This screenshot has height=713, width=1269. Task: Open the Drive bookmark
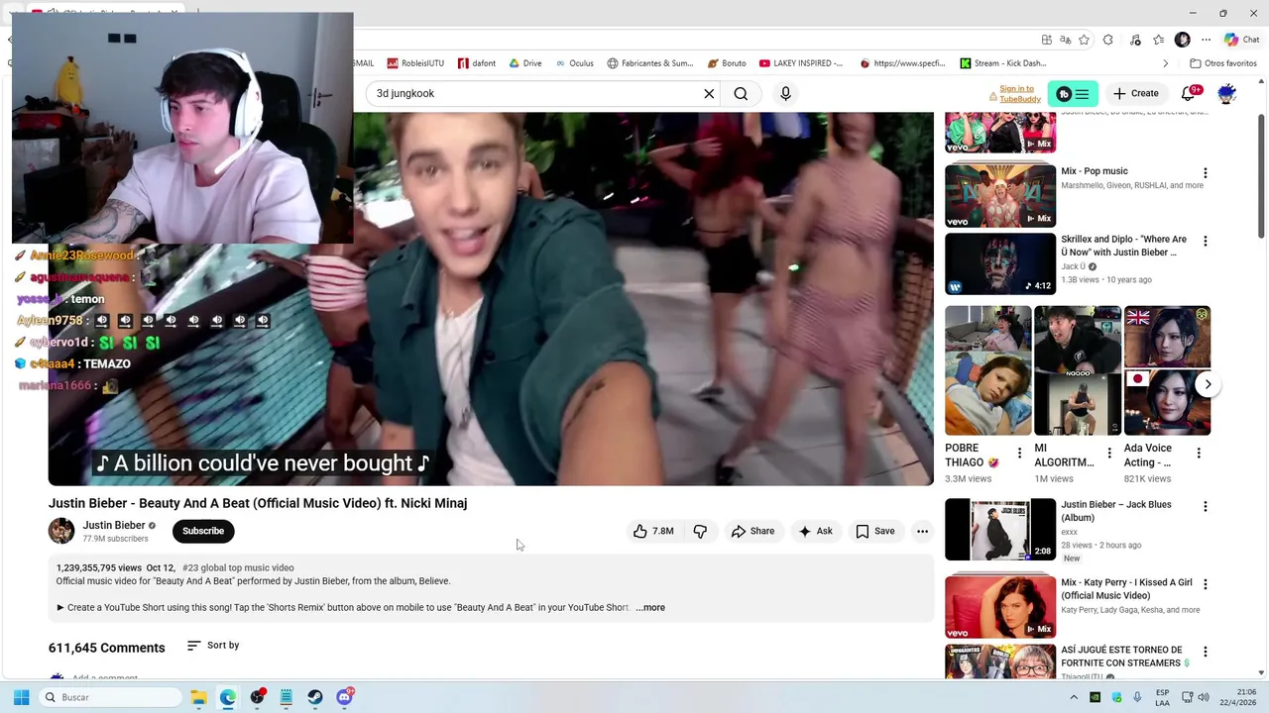(524, 63)
